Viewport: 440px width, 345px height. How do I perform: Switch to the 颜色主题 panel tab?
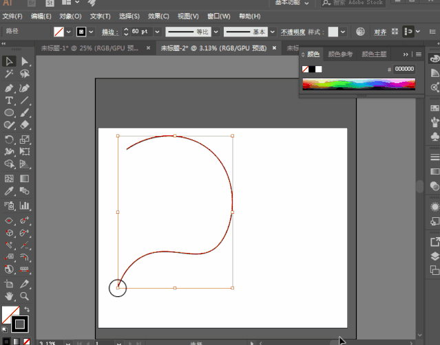pos(374,54)
